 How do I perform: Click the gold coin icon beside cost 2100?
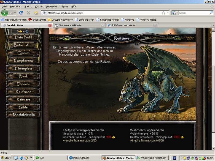pyautogui.click(x=182, y=137)
